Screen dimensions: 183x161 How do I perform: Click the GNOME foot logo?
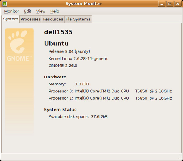[18, 42]
